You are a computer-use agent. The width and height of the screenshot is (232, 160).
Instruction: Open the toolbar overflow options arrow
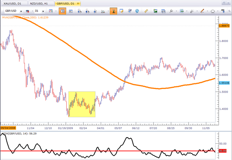(x=229, y=11)
